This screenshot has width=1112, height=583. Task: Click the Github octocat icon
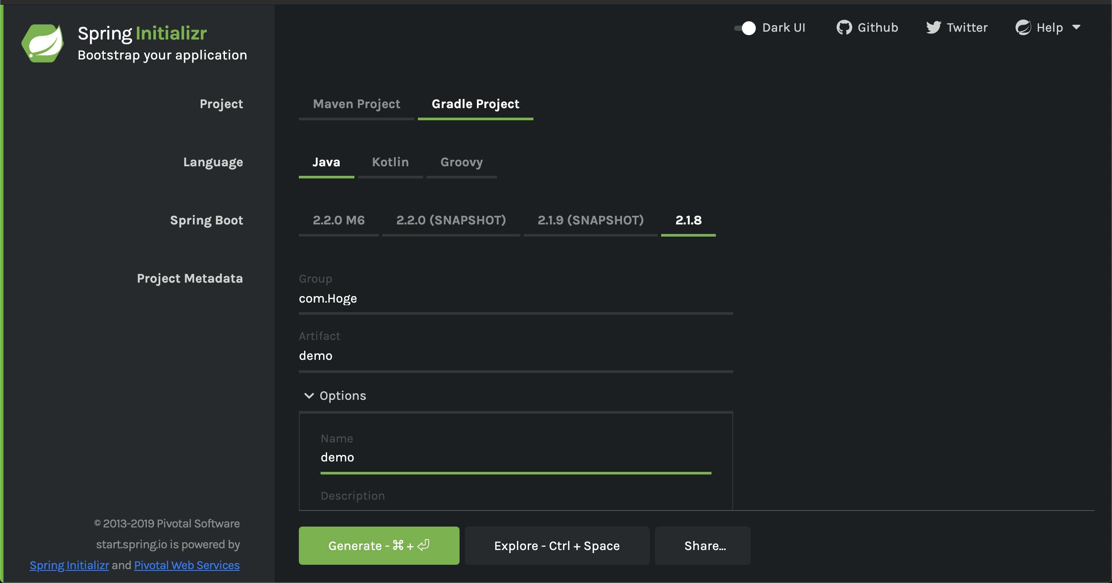pos(844,27)
